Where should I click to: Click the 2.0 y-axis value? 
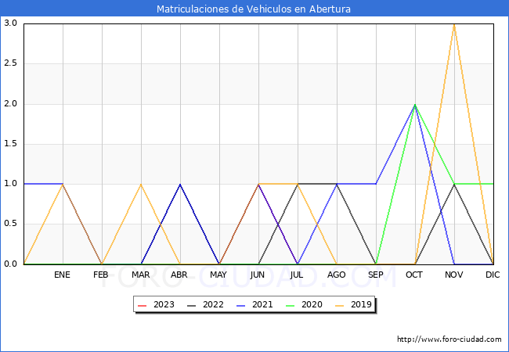[10, 104]
